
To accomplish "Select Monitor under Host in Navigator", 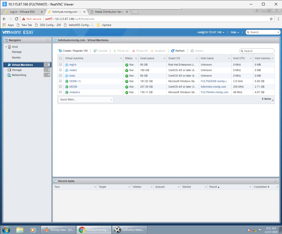I will 16,58.
